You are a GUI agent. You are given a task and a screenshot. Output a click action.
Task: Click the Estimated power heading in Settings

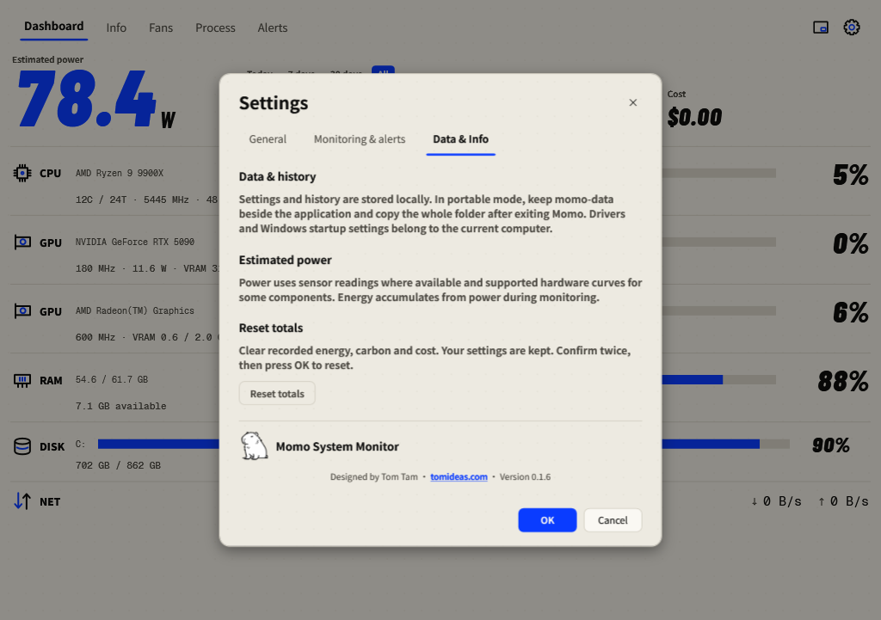pos(285,260)
